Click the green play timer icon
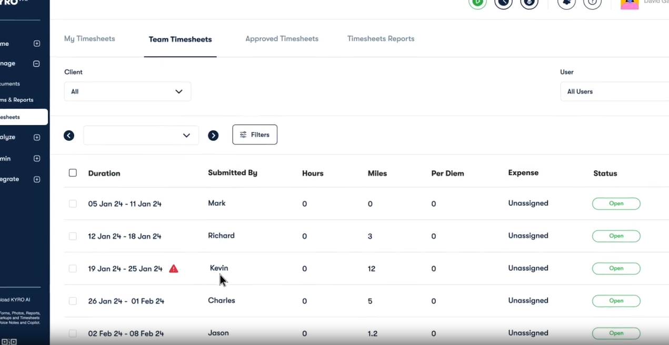 coord(477,3)
